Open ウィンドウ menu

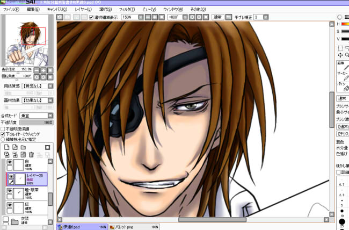173,9
